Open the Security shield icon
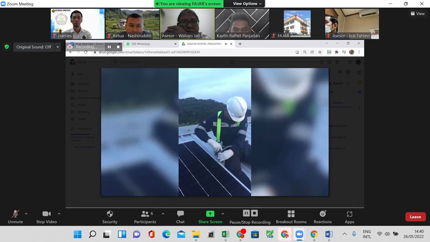430x242 pixels. pyautogui.click(x=110, y=214)
